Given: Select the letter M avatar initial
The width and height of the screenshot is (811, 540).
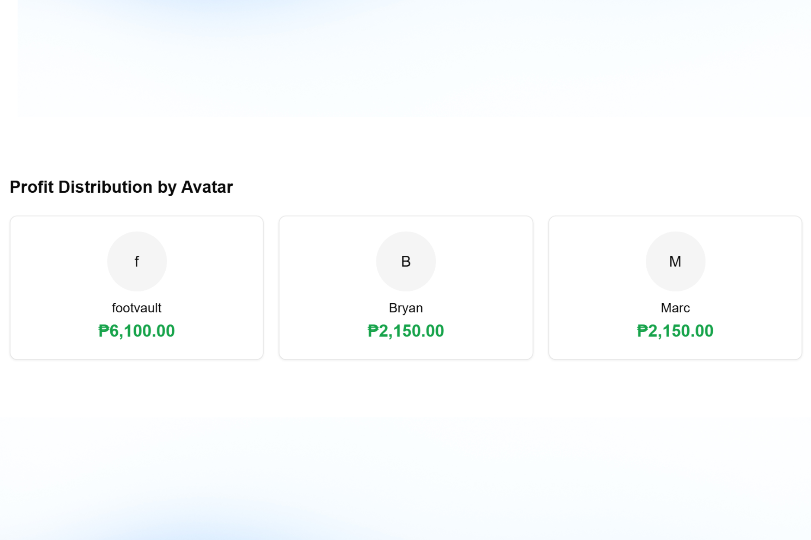Looking at the screenshot, I should [x=675, y=261].
